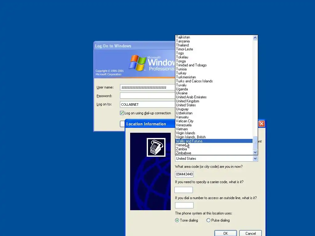Select Uzbekistan entry in the list
This screenshot has height=236, width=315.
(214, 113)
